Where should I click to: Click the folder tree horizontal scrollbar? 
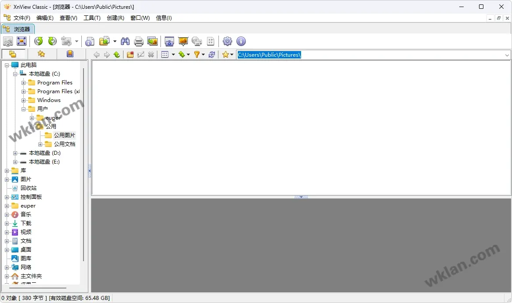click(38, 288)
